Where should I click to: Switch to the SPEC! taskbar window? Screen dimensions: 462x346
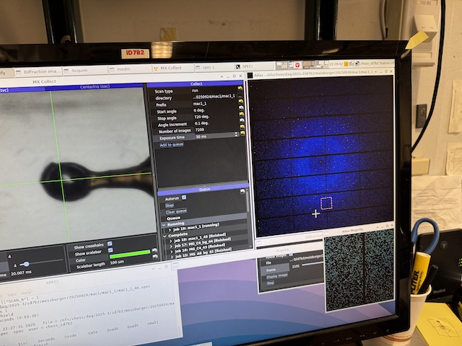tap(255, 66)
